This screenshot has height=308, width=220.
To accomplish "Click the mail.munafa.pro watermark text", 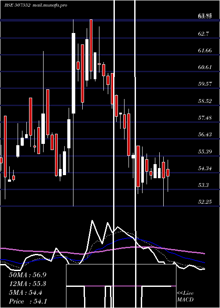I will tap(50, 5).
